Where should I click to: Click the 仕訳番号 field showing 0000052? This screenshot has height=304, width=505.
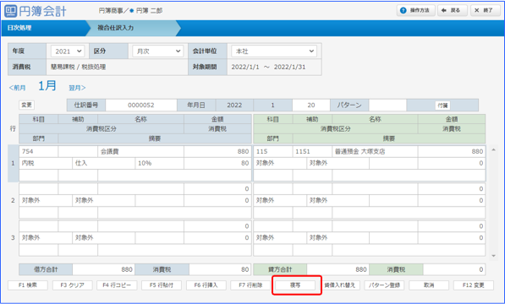click(141, 105)
